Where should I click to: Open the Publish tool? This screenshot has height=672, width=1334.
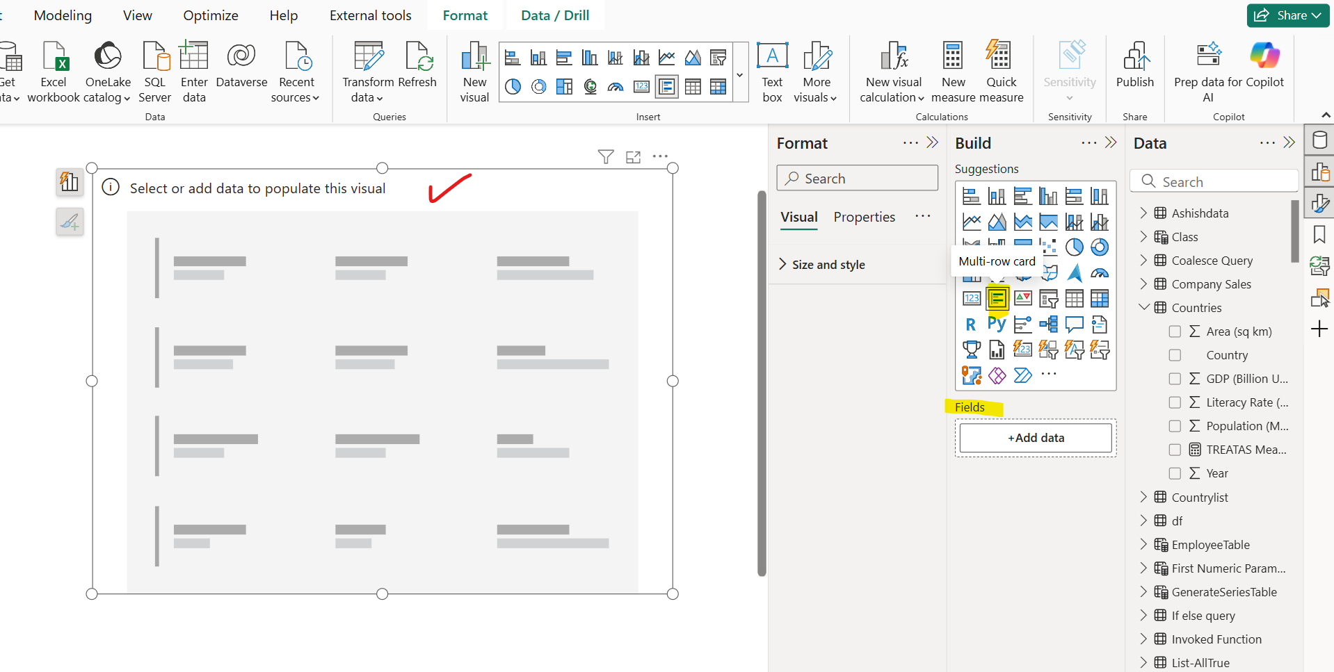point(1134,69)
